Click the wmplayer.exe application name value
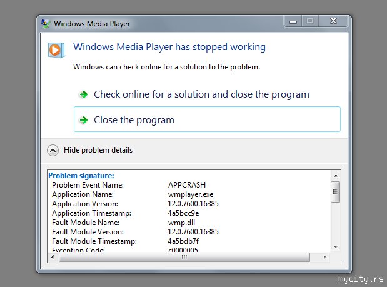 tap(191, 194)
